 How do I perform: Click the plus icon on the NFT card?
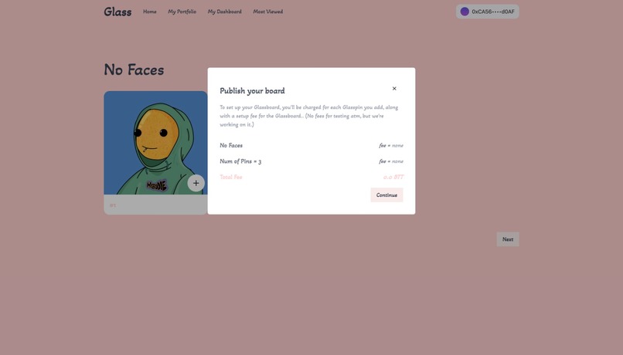pos(196,183)
